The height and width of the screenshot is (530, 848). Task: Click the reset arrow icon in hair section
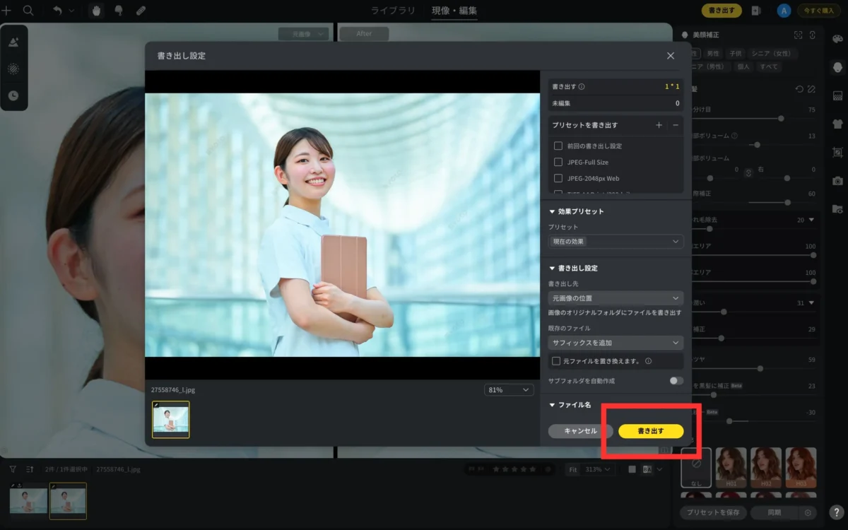[x=799, y=89]
